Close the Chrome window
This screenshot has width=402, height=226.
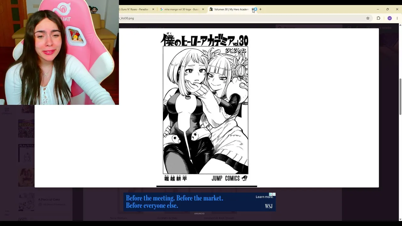(x=397, y=9)
